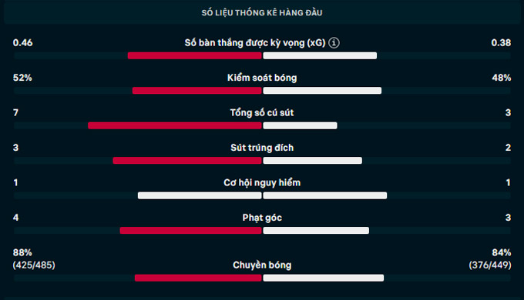Click the left white Cơ hội nguy hiểm bar
This screenshot has width=524, height=300.
coord(200,195)
